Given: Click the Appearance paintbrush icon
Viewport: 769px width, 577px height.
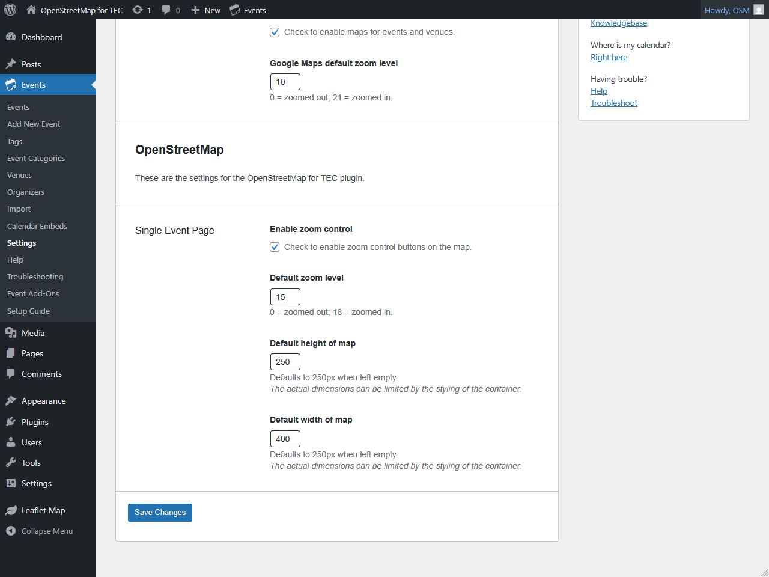Looking at the screenshot, I should coord(11,401).
